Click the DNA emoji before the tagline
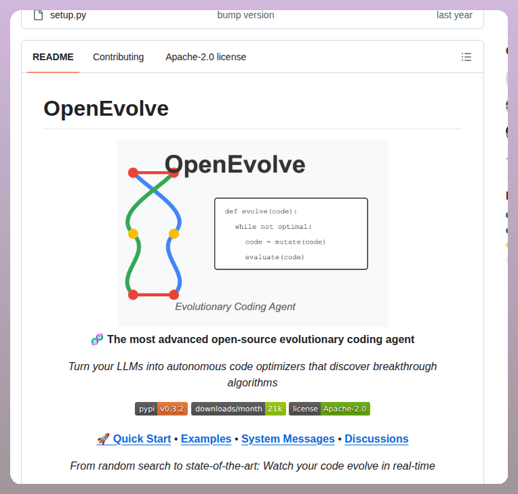Image resolution: width=518 pixels, height=494 pixels. point(97,339)
